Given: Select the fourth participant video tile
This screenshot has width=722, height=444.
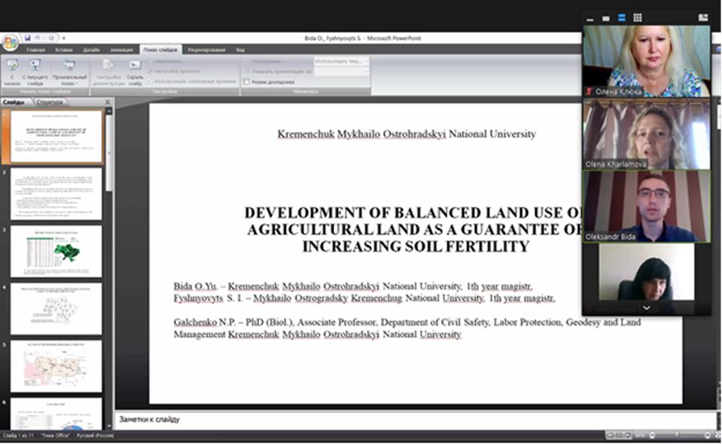Looking at the screenshot, I should (x=647, y=272).
